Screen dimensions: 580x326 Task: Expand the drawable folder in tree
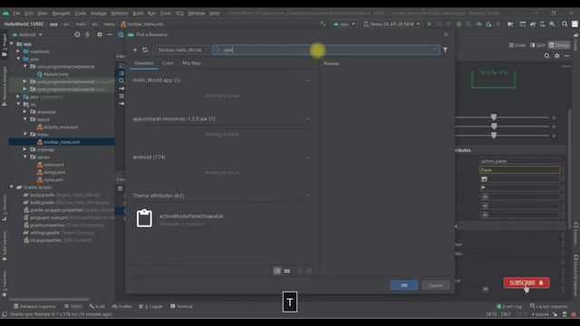coord(25,111)
